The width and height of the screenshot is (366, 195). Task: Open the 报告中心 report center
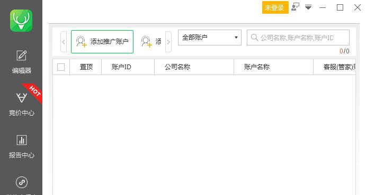(x=22, y=146)
